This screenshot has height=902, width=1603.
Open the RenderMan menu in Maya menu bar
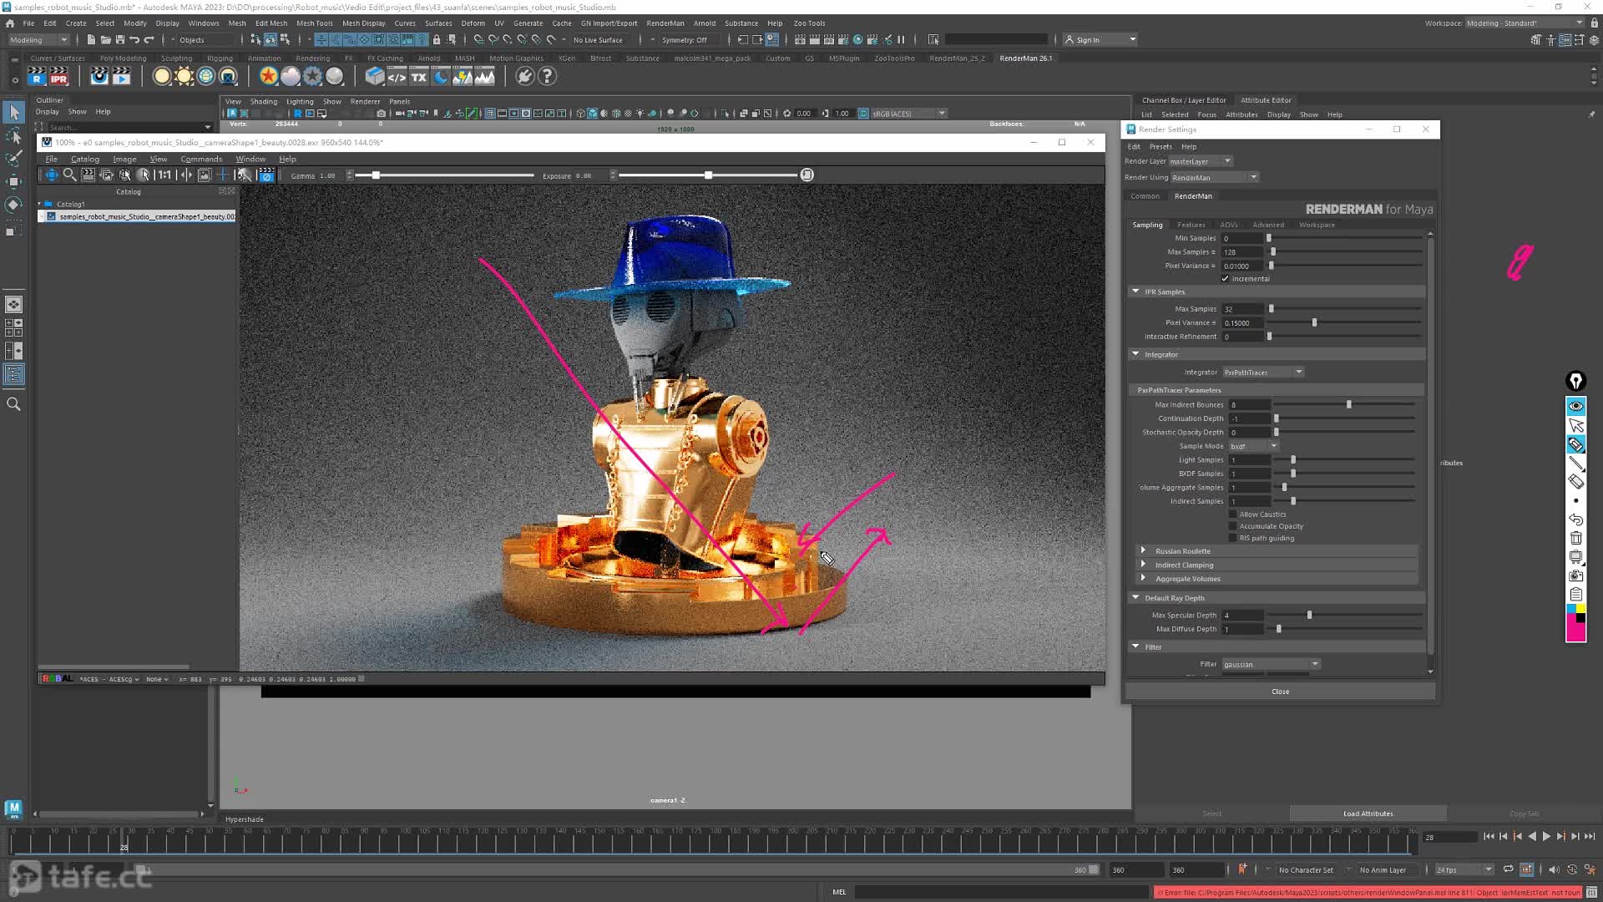pyautogui.click(x=665, y=23)
